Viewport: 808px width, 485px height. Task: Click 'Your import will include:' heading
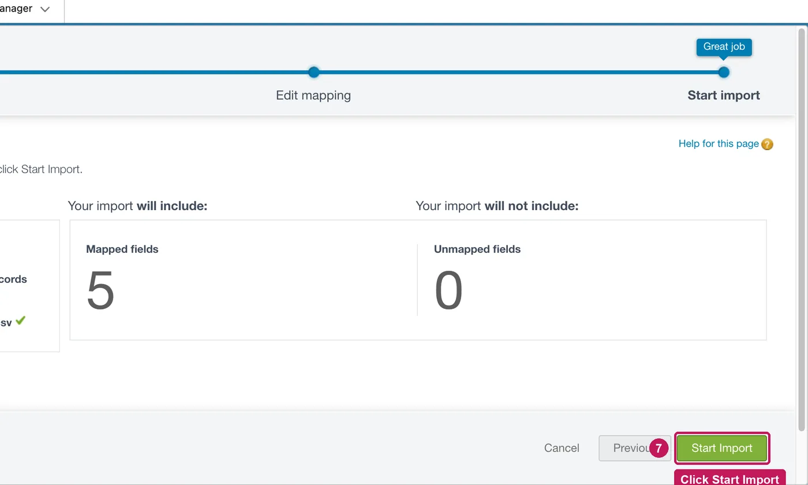coord(137,206)
